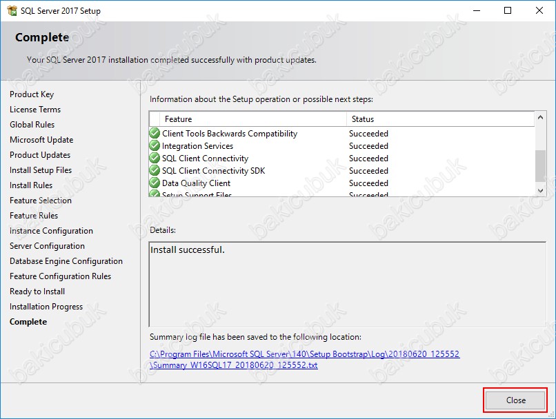Click the green check beside Data Quality Client
Screen dimensions: 556x419
pos(155,183)
